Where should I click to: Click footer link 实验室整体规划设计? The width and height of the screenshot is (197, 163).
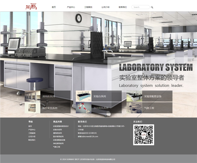[61, 126]
